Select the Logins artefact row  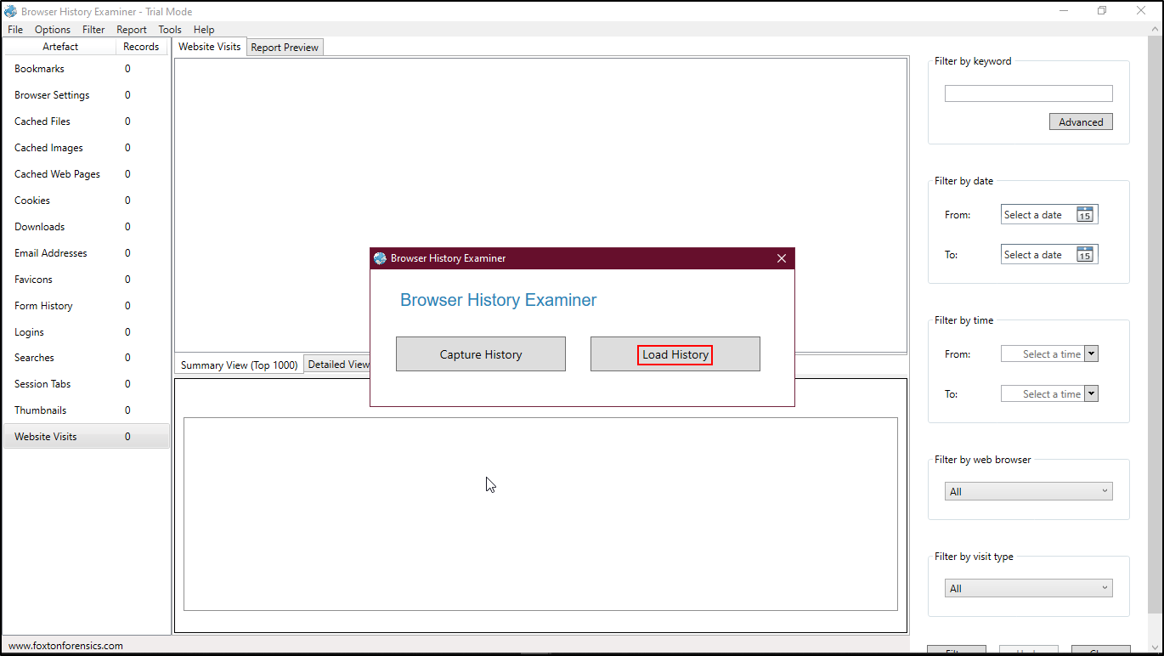tap(86, 332)
